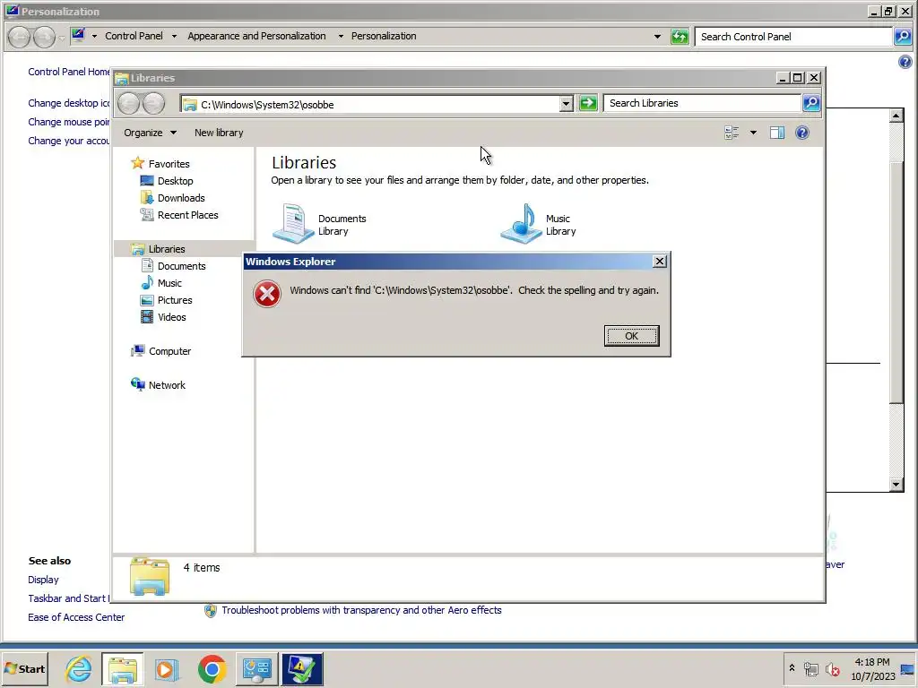Open Troubleshoot problems with transparency link
Screen dimensions: 918x688
tap(361, 609)
